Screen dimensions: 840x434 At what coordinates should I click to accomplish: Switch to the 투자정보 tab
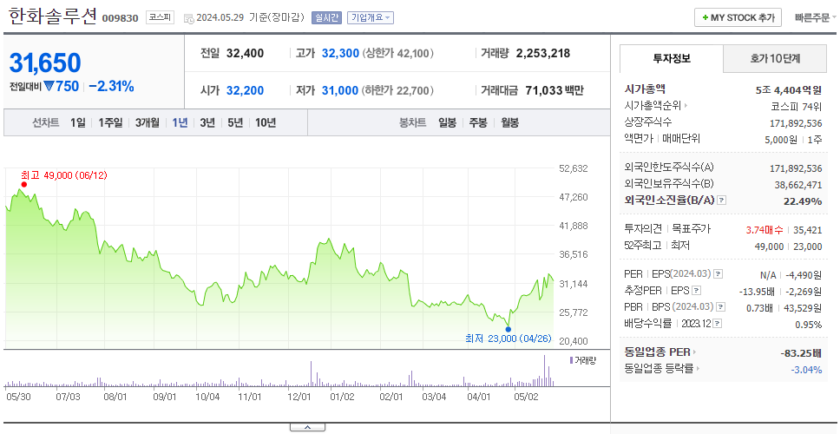[x=672, y=59]
